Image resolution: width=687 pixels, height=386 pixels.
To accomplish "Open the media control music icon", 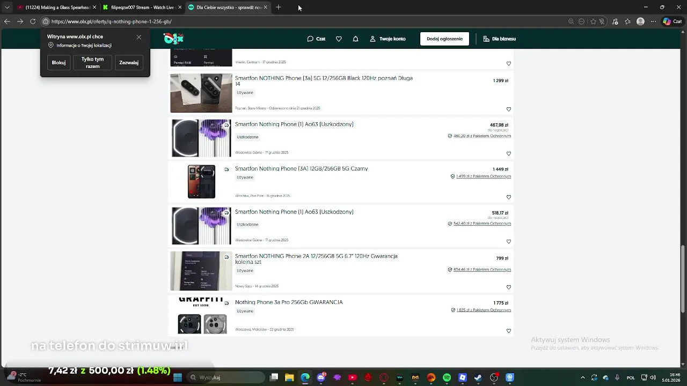I will pos(615,21).
